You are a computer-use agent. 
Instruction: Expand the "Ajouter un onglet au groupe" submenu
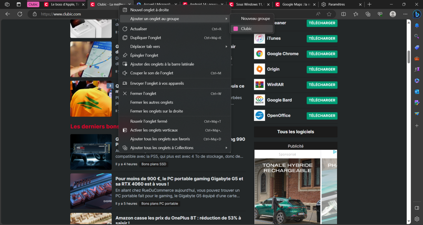pos(175,19)
